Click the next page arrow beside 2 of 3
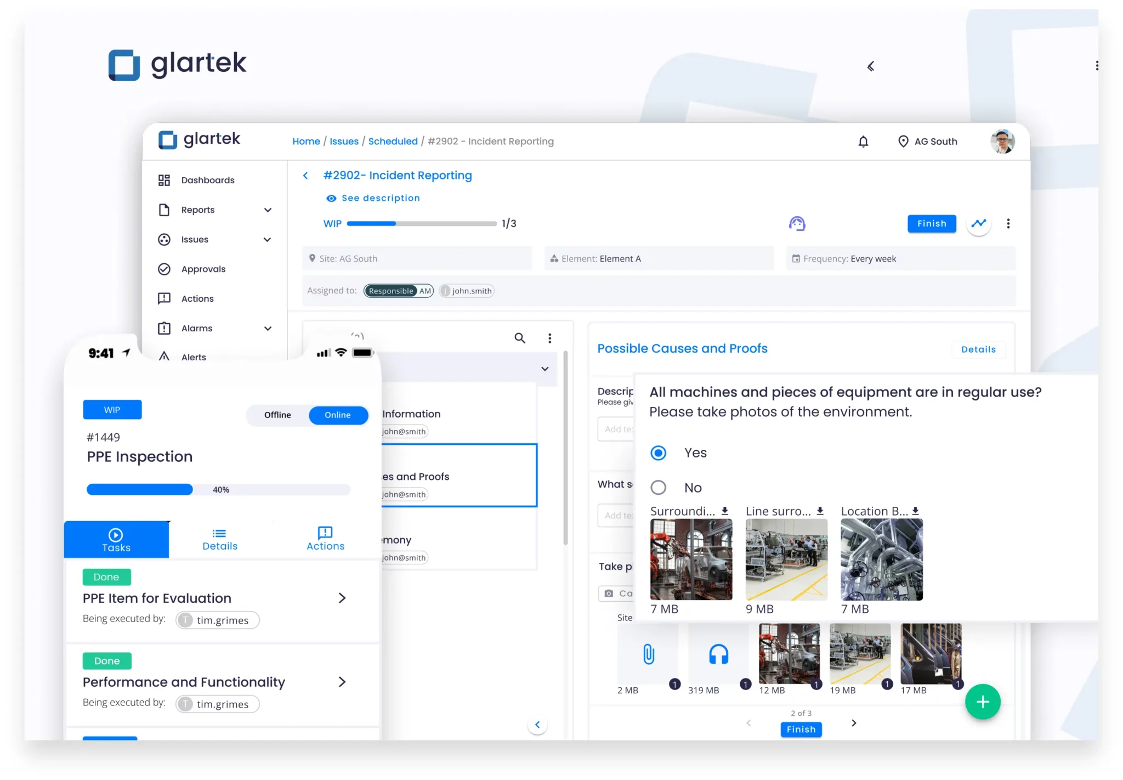 854,723
